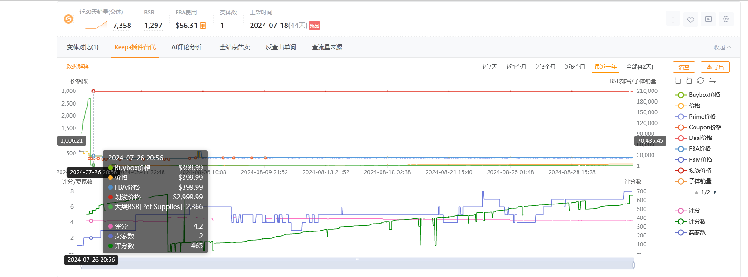Toggle Deal价格 series in legend
The width and height of the screenshot is (748, 277).
694,138
